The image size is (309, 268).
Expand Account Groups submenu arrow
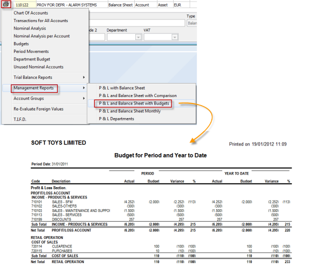(84, 98)
